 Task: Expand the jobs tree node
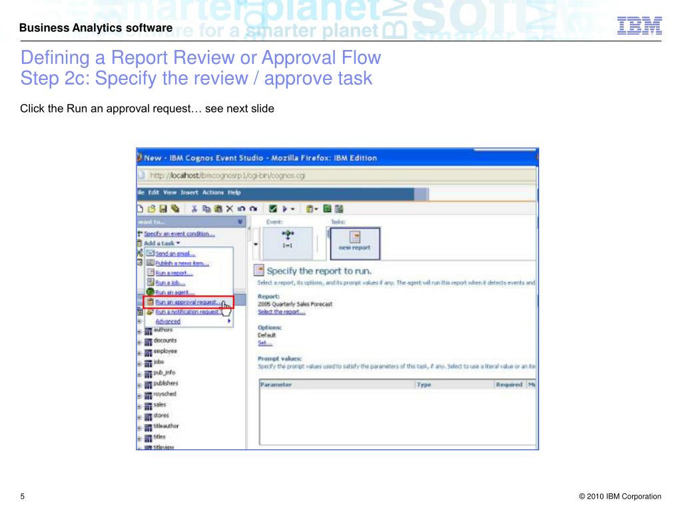point(140,364)
